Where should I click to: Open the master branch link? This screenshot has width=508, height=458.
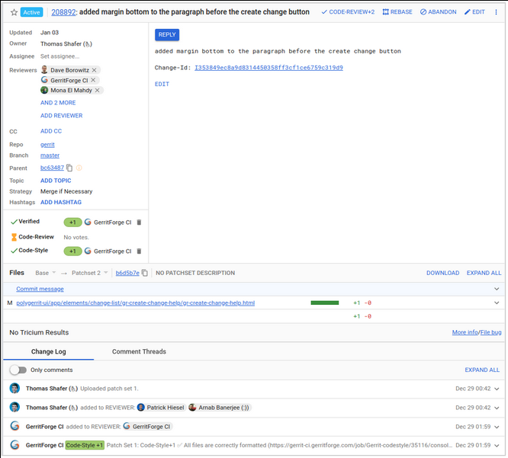click(50, 155)
